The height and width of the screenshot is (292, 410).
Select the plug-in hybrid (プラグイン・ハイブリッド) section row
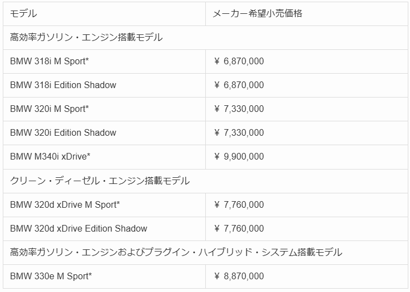[x=176, y=252]
